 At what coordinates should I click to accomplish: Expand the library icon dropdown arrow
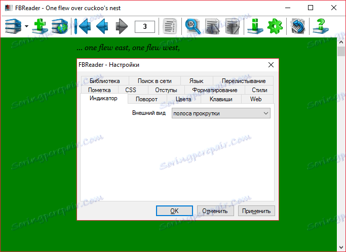click(27, 26)
